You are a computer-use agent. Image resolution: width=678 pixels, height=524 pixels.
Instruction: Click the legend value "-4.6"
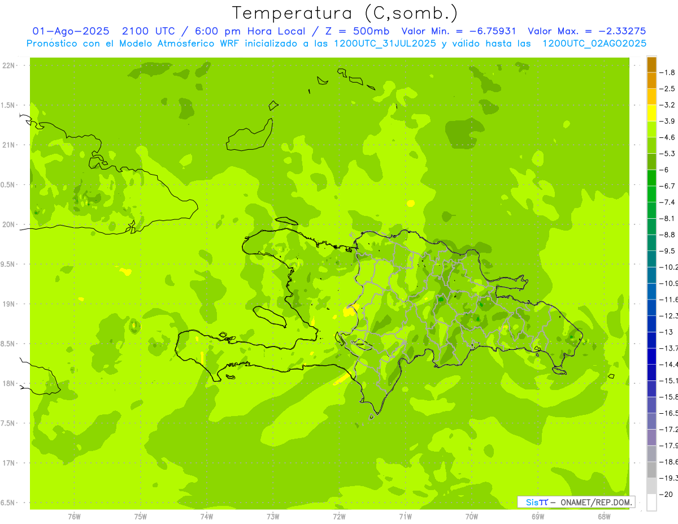(668, 137)
